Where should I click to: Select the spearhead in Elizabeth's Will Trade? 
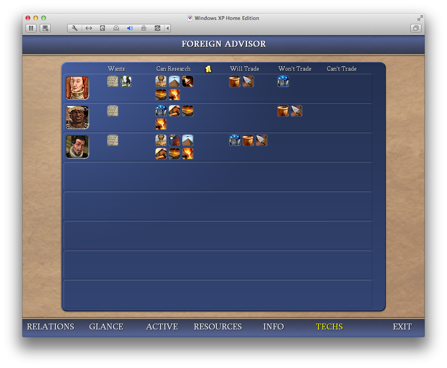[248, 81]
